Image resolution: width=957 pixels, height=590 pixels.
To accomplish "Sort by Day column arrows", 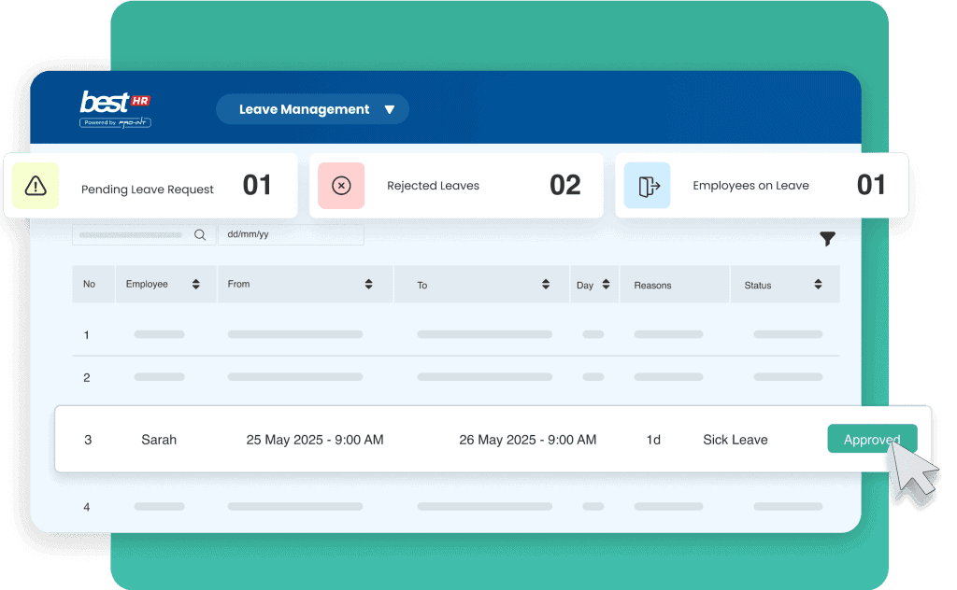I will tap(606, 285).
